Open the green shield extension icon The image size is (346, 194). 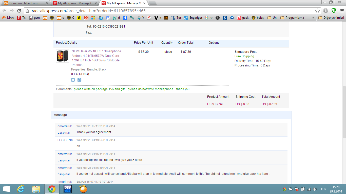(x=334, y=11)
